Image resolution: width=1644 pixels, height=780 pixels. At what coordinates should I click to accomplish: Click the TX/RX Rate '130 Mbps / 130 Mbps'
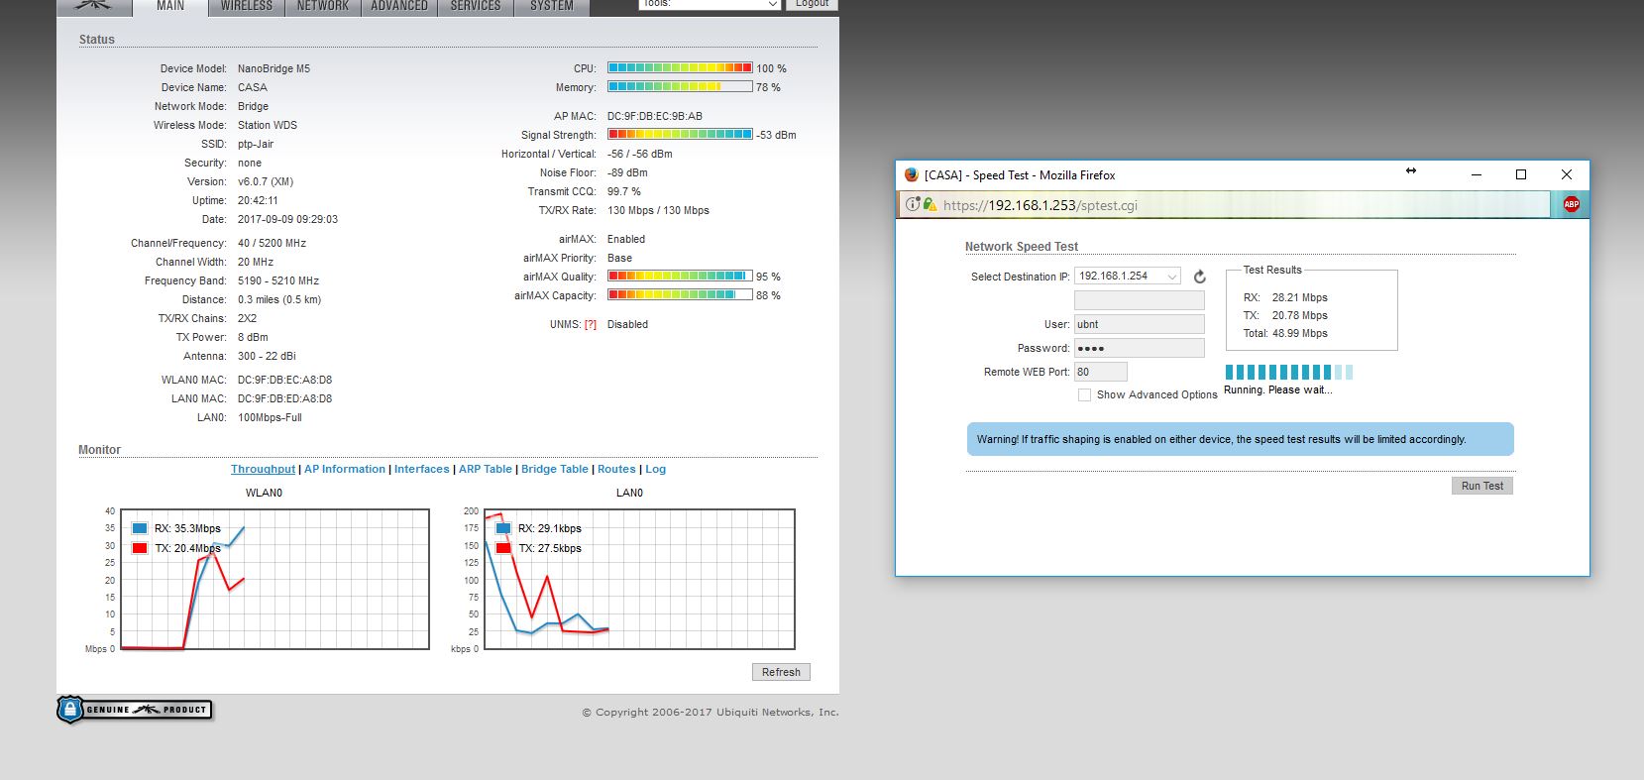[658, 210]
